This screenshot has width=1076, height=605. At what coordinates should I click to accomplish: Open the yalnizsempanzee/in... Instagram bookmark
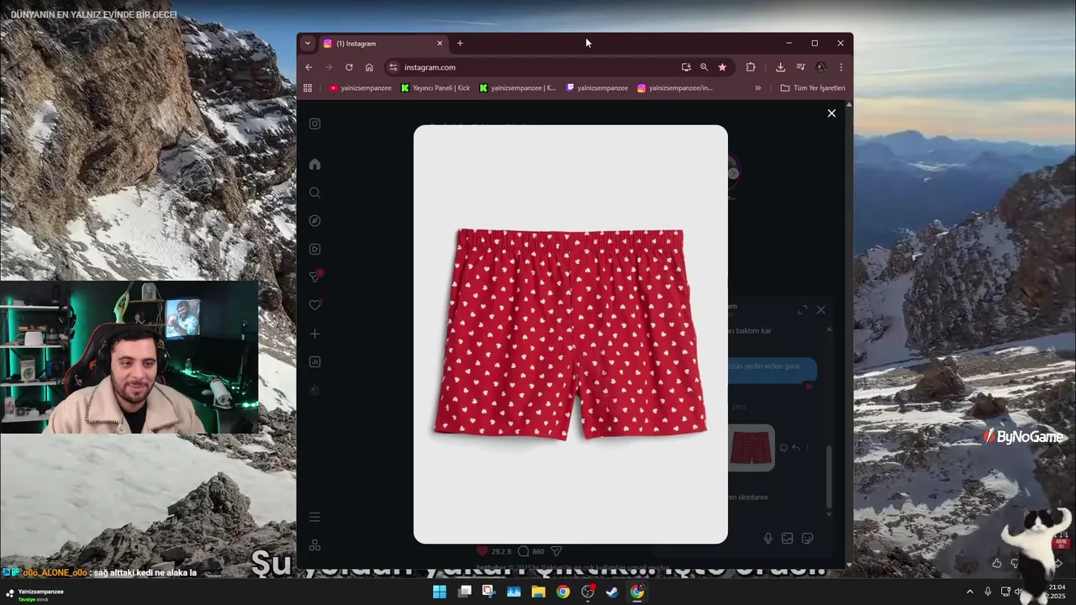click(675, 87)
